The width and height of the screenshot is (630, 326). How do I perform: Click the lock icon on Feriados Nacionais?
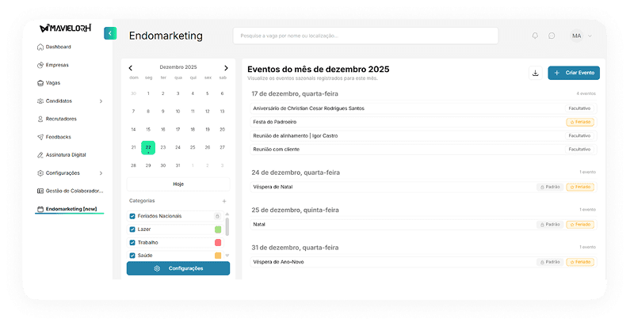[x=217, y=216]
